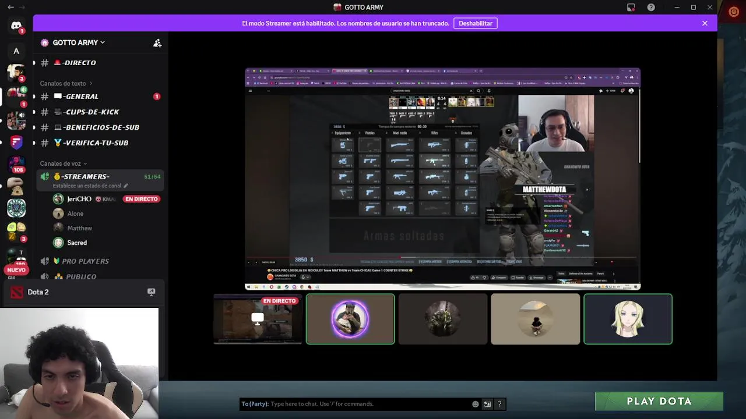746x419 pixels.
Task: Open the Discord inbox icon
Action: pyautogui.click(x=631, y=8)
